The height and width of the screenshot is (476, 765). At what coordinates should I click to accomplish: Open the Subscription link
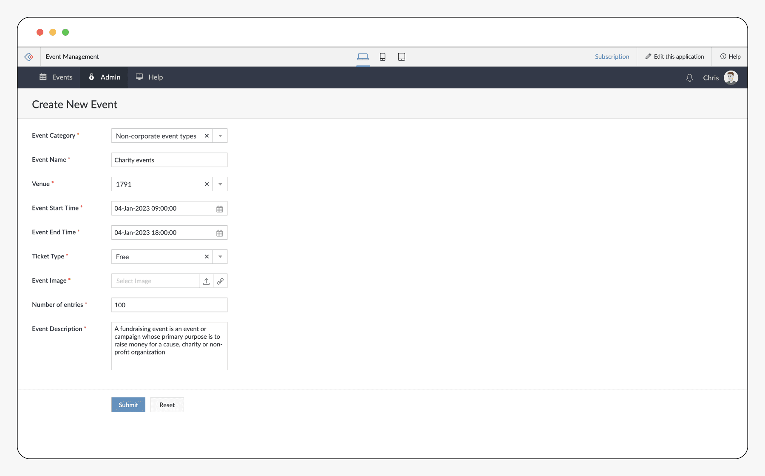[612, 57]
